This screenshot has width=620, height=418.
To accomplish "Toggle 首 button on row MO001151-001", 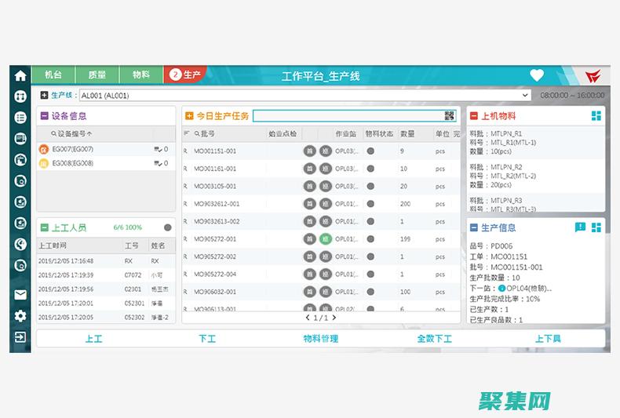I will (x=310, y=151).
